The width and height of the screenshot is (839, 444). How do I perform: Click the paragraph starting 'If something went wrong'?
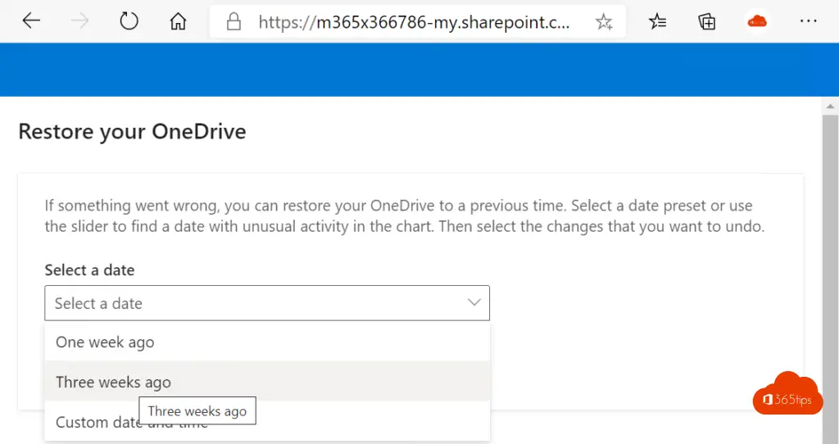[405, 215]
